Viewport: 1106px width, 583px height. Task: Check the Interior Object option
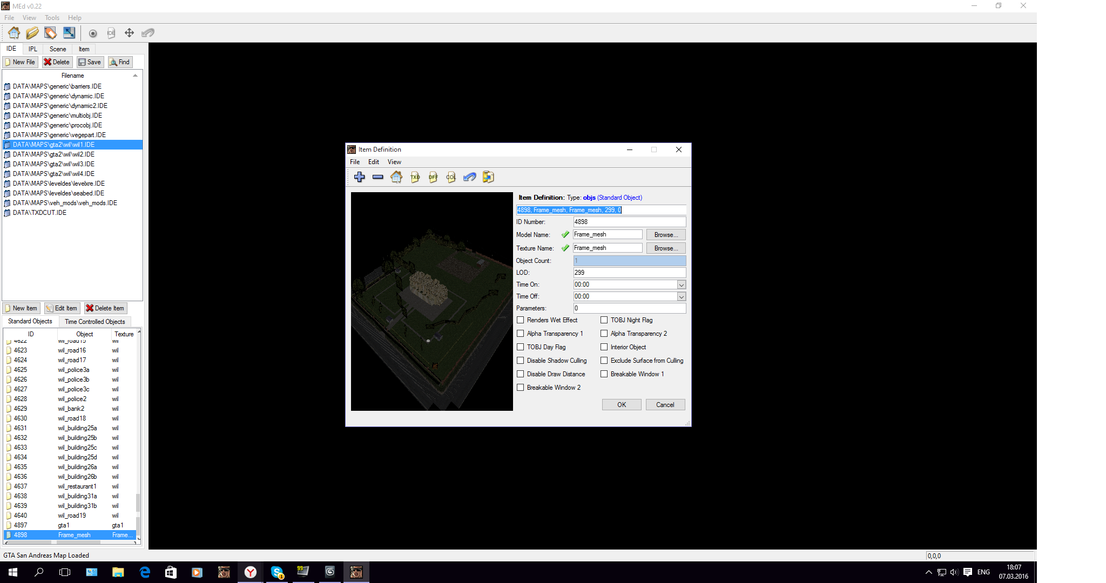point(604,347)
